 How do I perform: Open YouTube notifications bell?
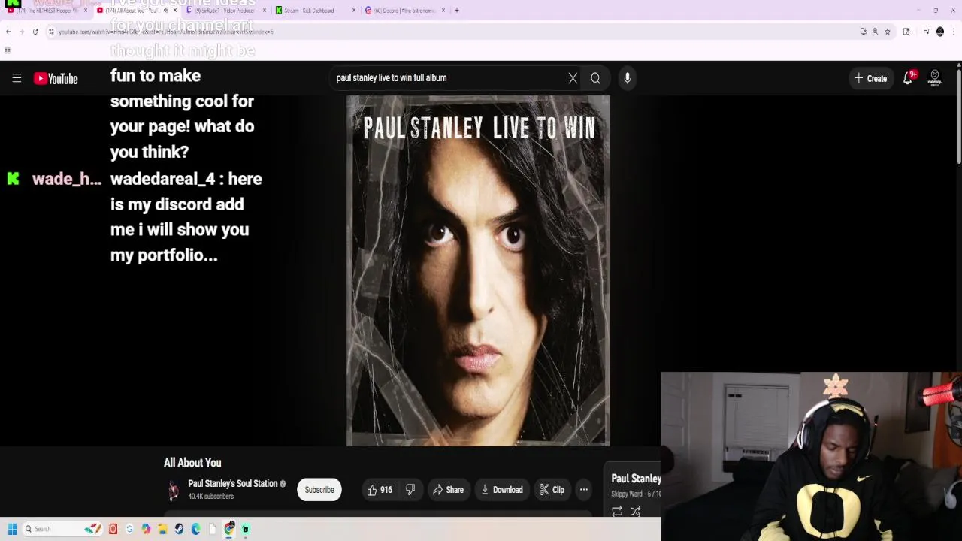tap(908, 78)
